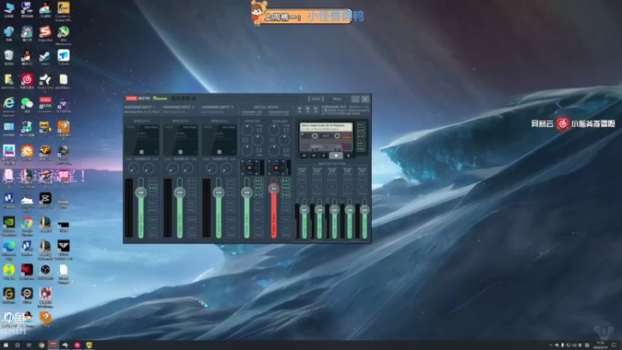This screenshot has height=350, width=622.
Task: Click Hardware Input 2 Gate knob
Action: (x=187, y=169)
